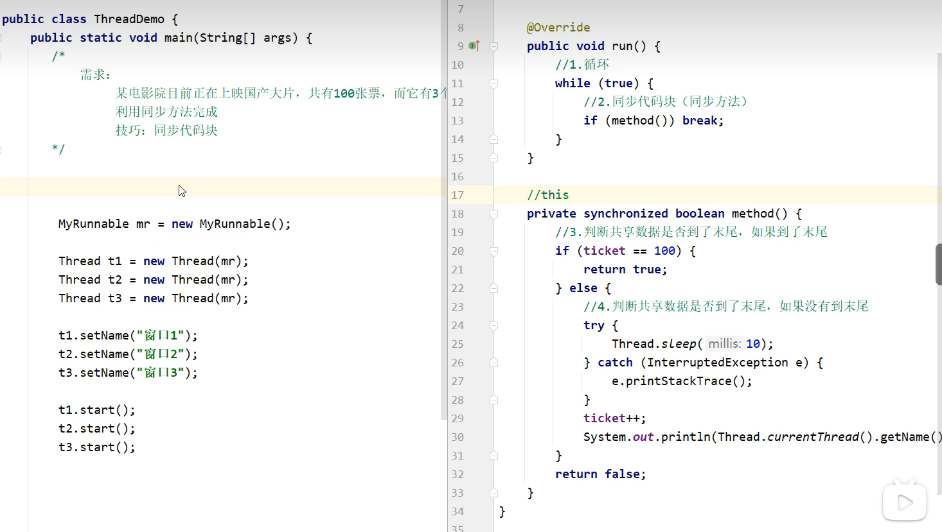The image size is (942, 532).
Task: Collapse the else block fold on line 22
Action: point(493,288)
